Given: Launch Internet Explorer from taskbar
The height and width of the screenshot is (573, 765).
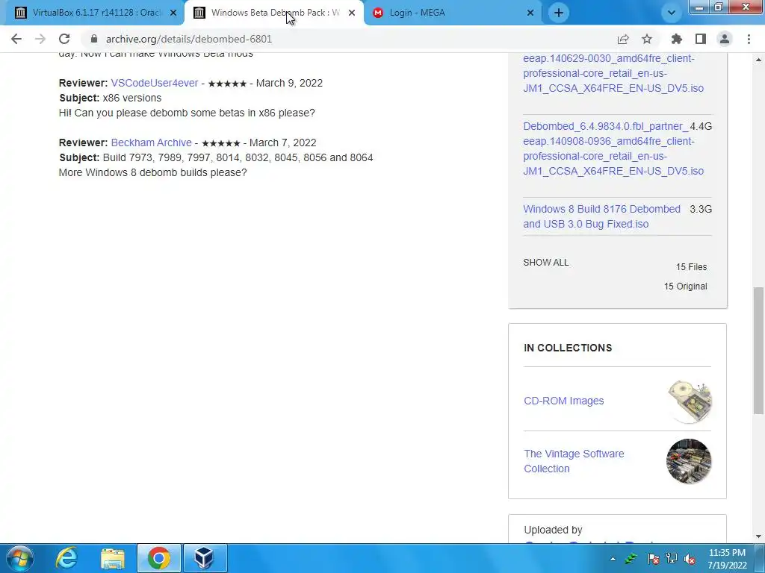Looking at the screenshot, I should (x=66, y=558).
